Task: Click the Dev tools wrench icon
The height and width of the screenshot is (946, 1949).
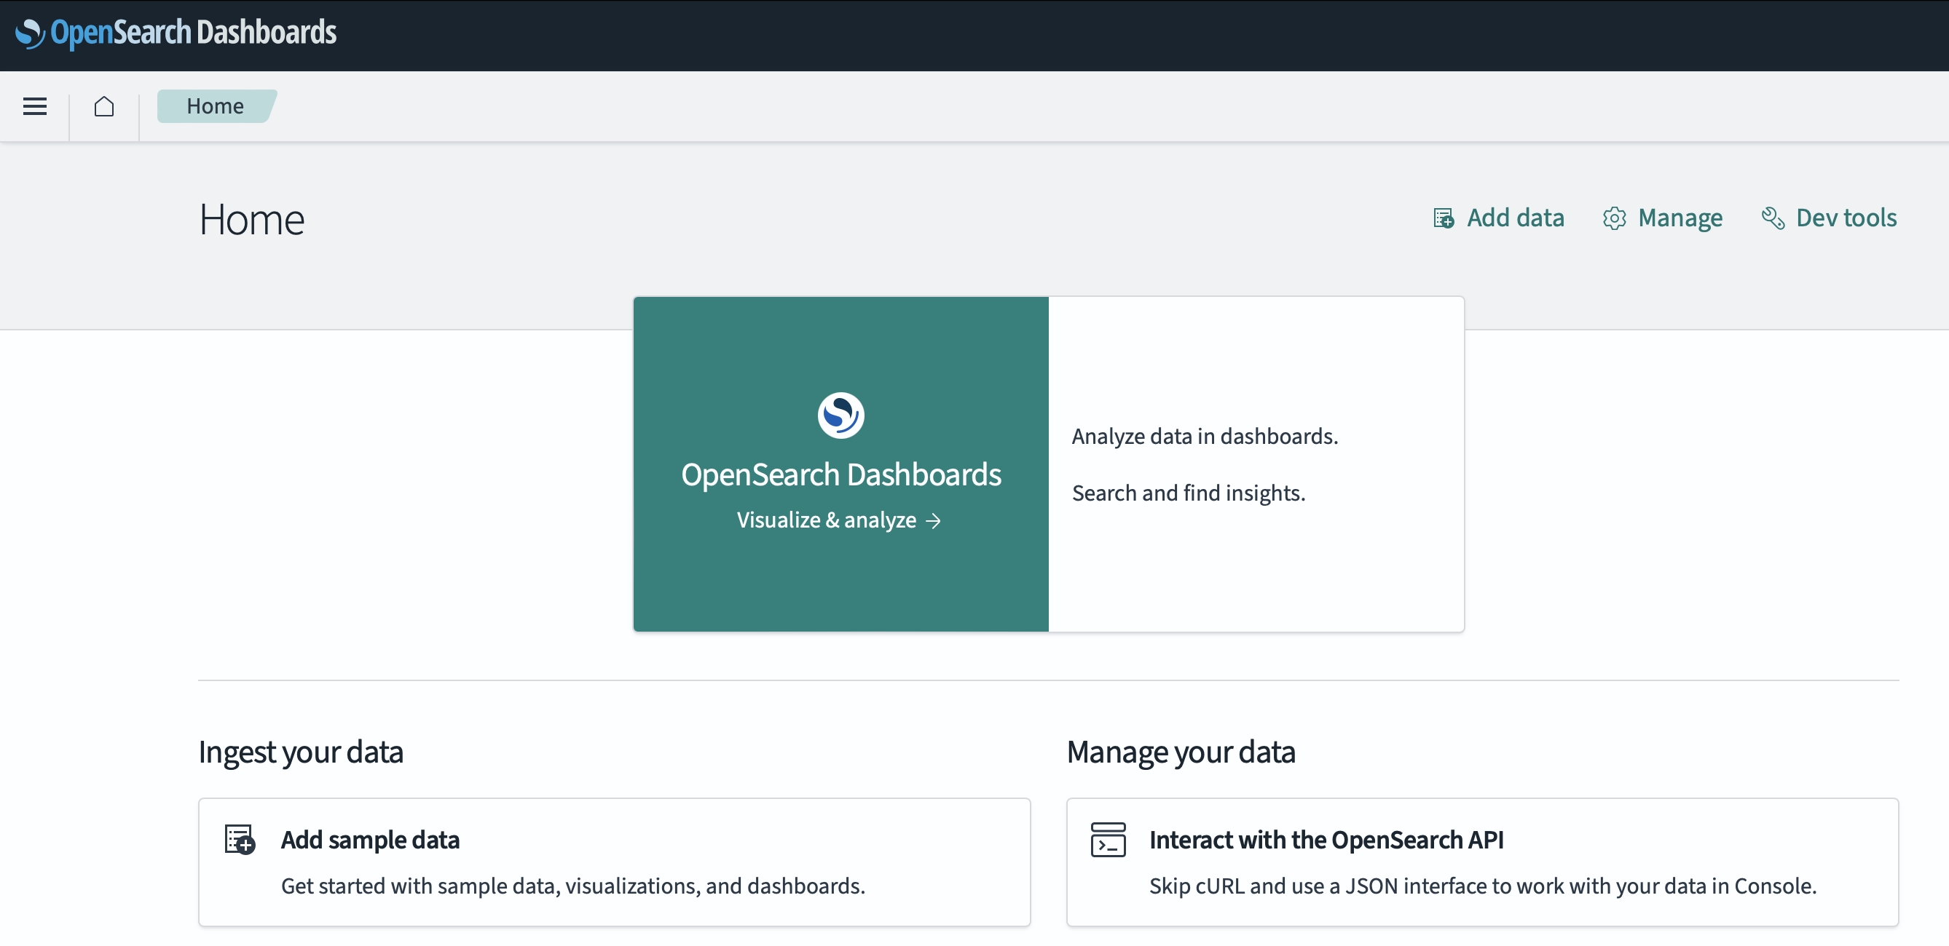Action: coord(1773,218)
